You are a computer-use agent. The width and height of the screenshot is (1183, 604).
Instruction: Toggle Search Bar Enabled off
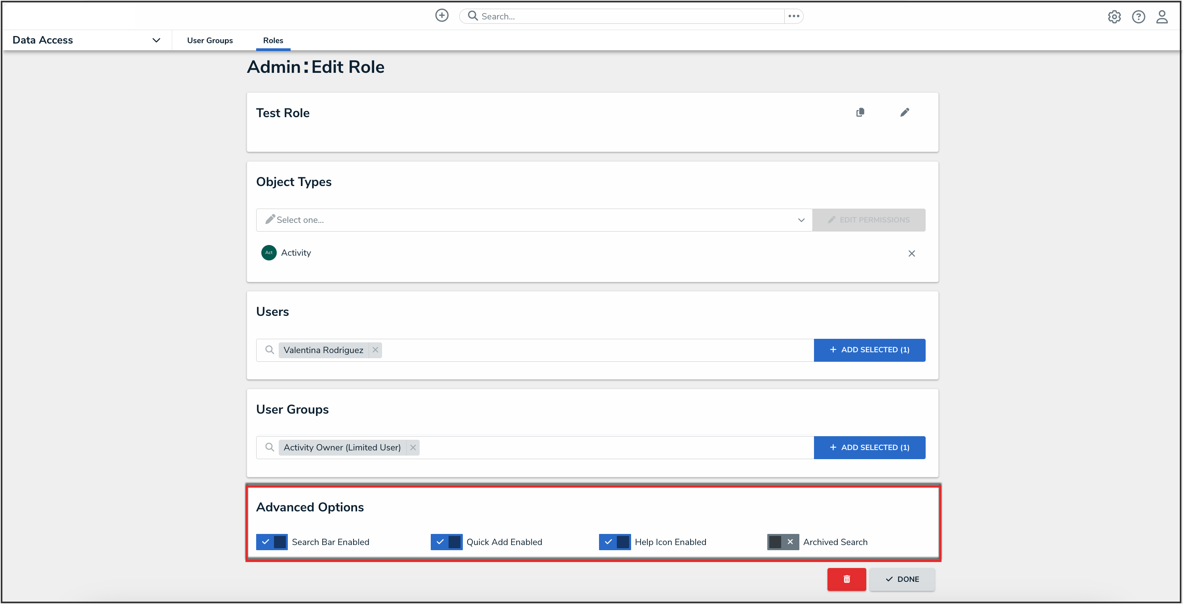pyautogui.click(x=272, y=542)
